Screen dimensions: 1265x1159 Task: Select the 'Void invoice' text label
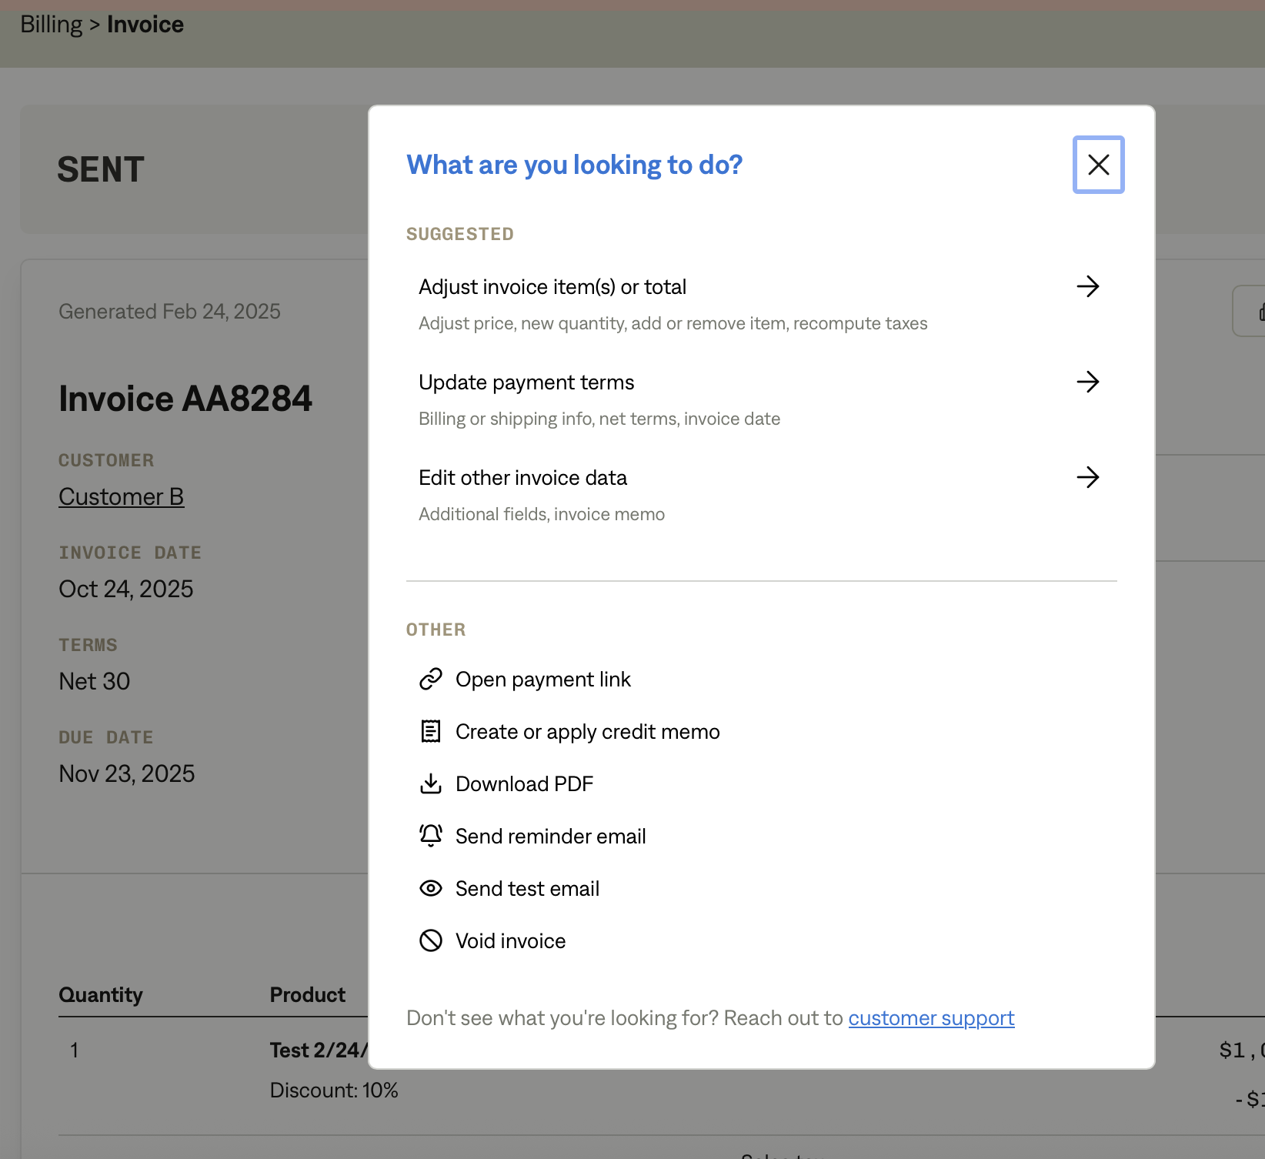[x=510, y=941]
